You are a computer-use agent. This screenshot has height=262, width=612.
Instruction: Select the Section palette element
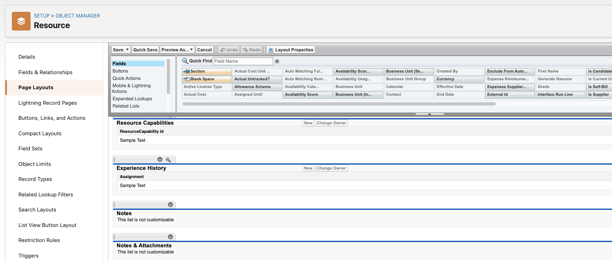click(207, 71)
